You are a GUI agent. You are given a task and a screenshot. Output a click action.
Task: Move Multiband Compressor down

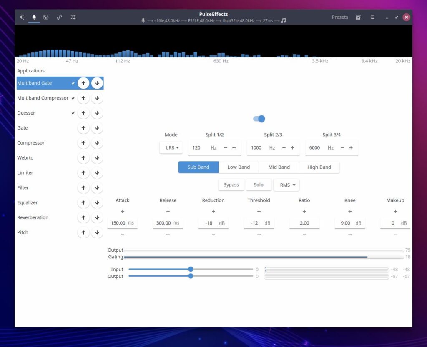97,98
